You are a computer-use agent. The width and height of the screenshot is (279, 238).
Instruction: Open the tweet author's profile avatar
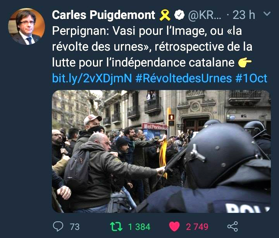click(x=26, y=26)
